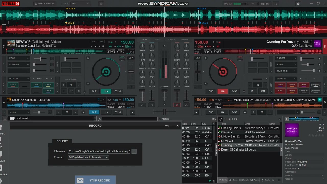Click the plus icon next to ECHO effect on deck C

52,59
